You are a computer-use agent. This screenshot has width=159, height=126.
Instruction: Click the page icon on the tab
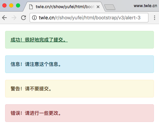pyautogui.click(x=31, y=7)
